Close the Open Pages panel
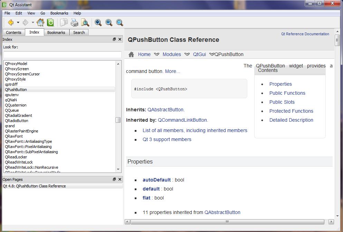The image size is (343, 232). (120, 179)
